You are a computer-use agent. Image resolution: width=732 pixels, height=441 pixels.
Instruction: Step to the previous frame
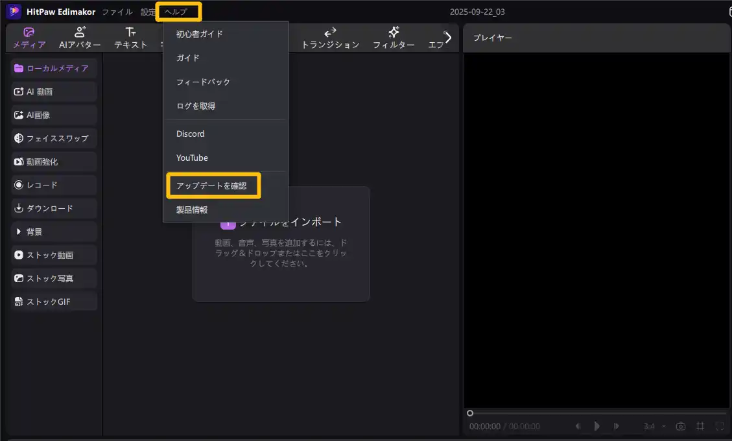tap(578, 426)
